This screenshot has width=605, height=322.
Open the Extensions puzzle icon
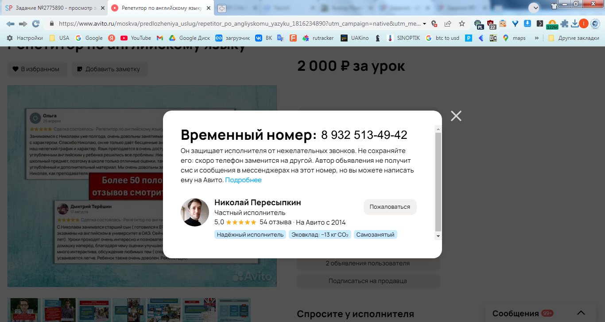pos(564,23)
